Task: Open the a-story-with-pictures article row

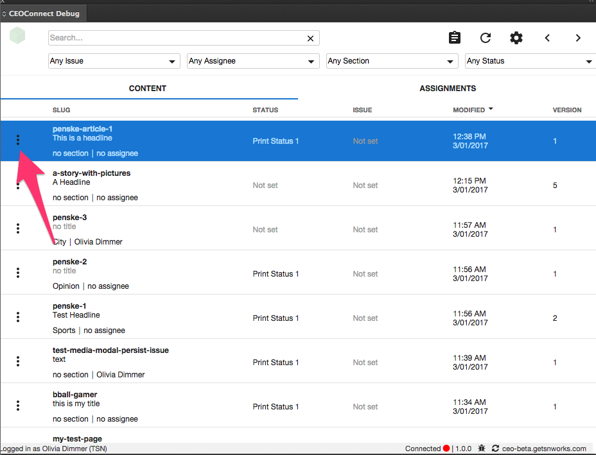Action: click(92, 173)
